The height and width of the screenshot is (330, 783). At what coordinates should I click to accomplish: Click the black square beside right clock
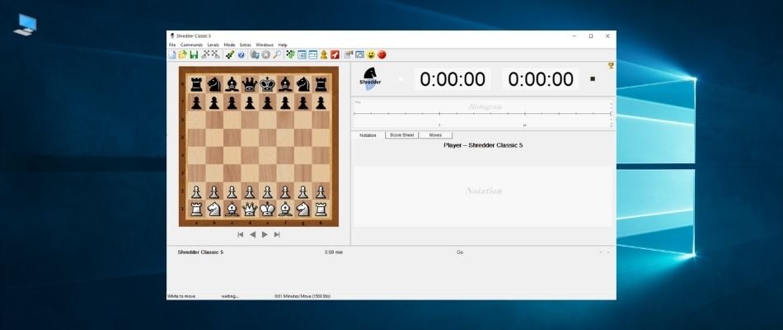(x=593, y=78)
